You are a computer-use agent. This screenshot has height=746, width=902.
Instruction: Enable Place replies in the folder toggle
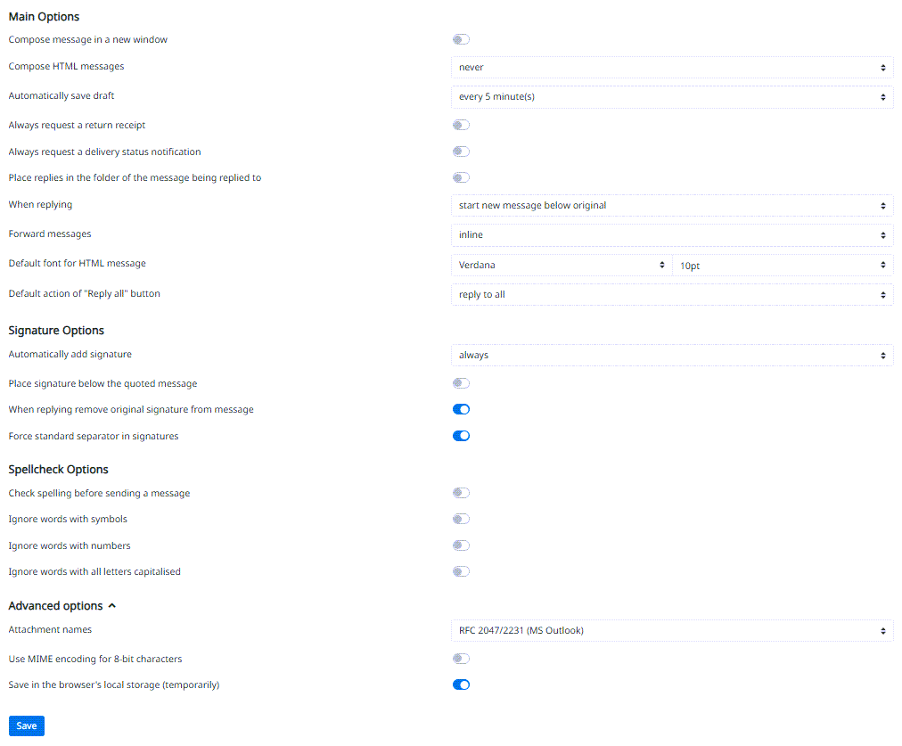point(461,177)
